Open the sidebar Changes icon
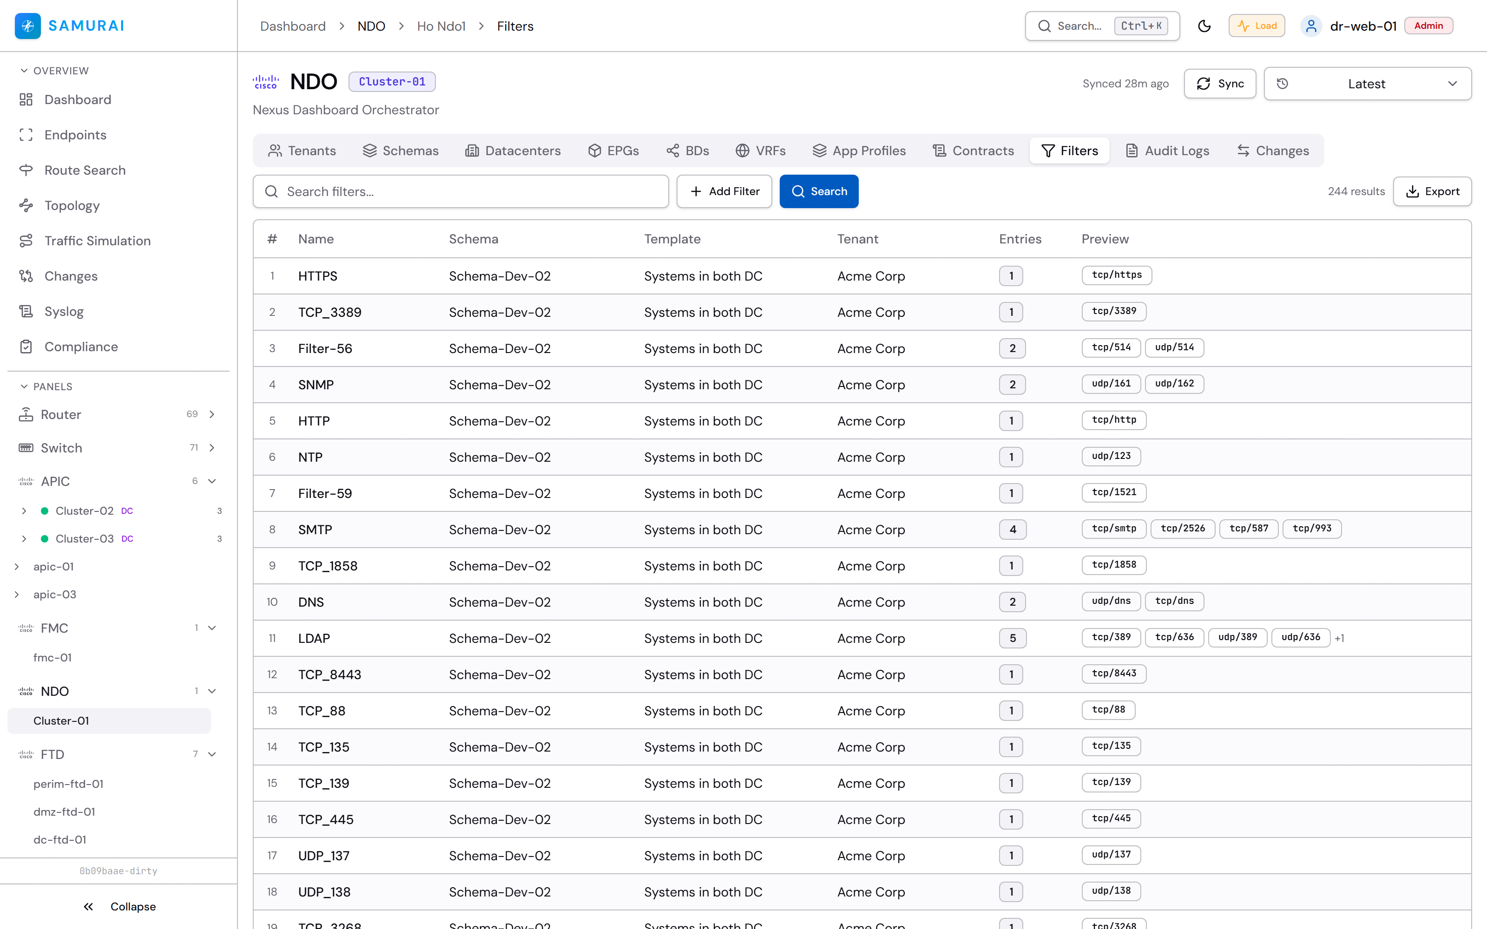This screenshot has height=929, width=1487. point(26,276)
